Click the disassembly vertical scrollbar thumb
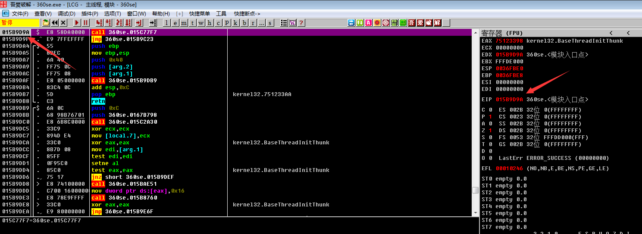This screenshot has height=234, width=642. 475,190
